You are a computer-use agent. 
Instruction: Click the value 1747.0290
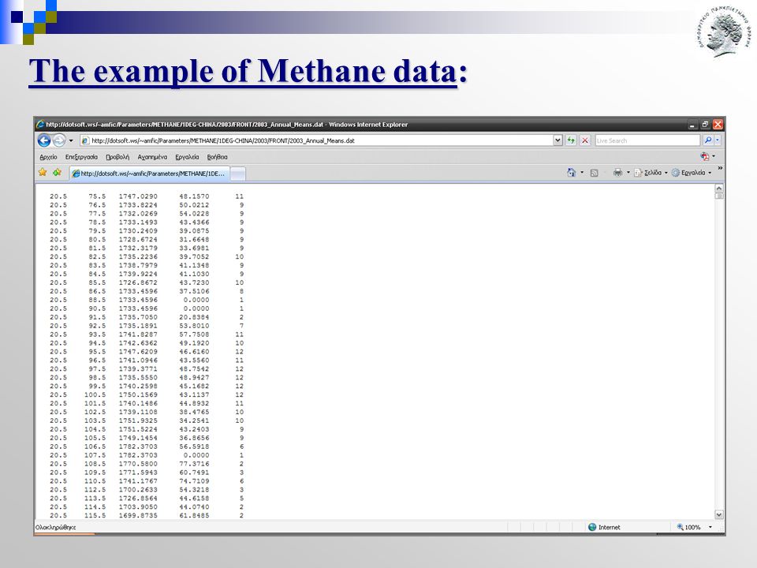click(x=138, y=196)
